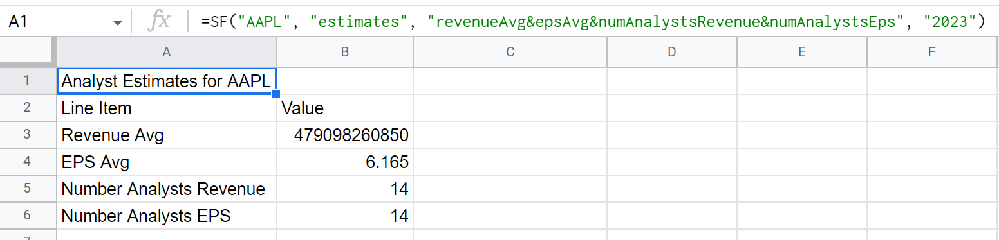999x240 pixels.
Task: Click the "Value" header cell
Action: [345, 108]
